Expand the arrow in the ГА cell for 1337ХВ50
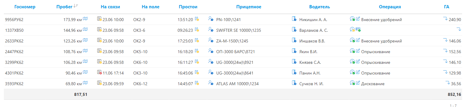The image size is (466, 111). 459,29
